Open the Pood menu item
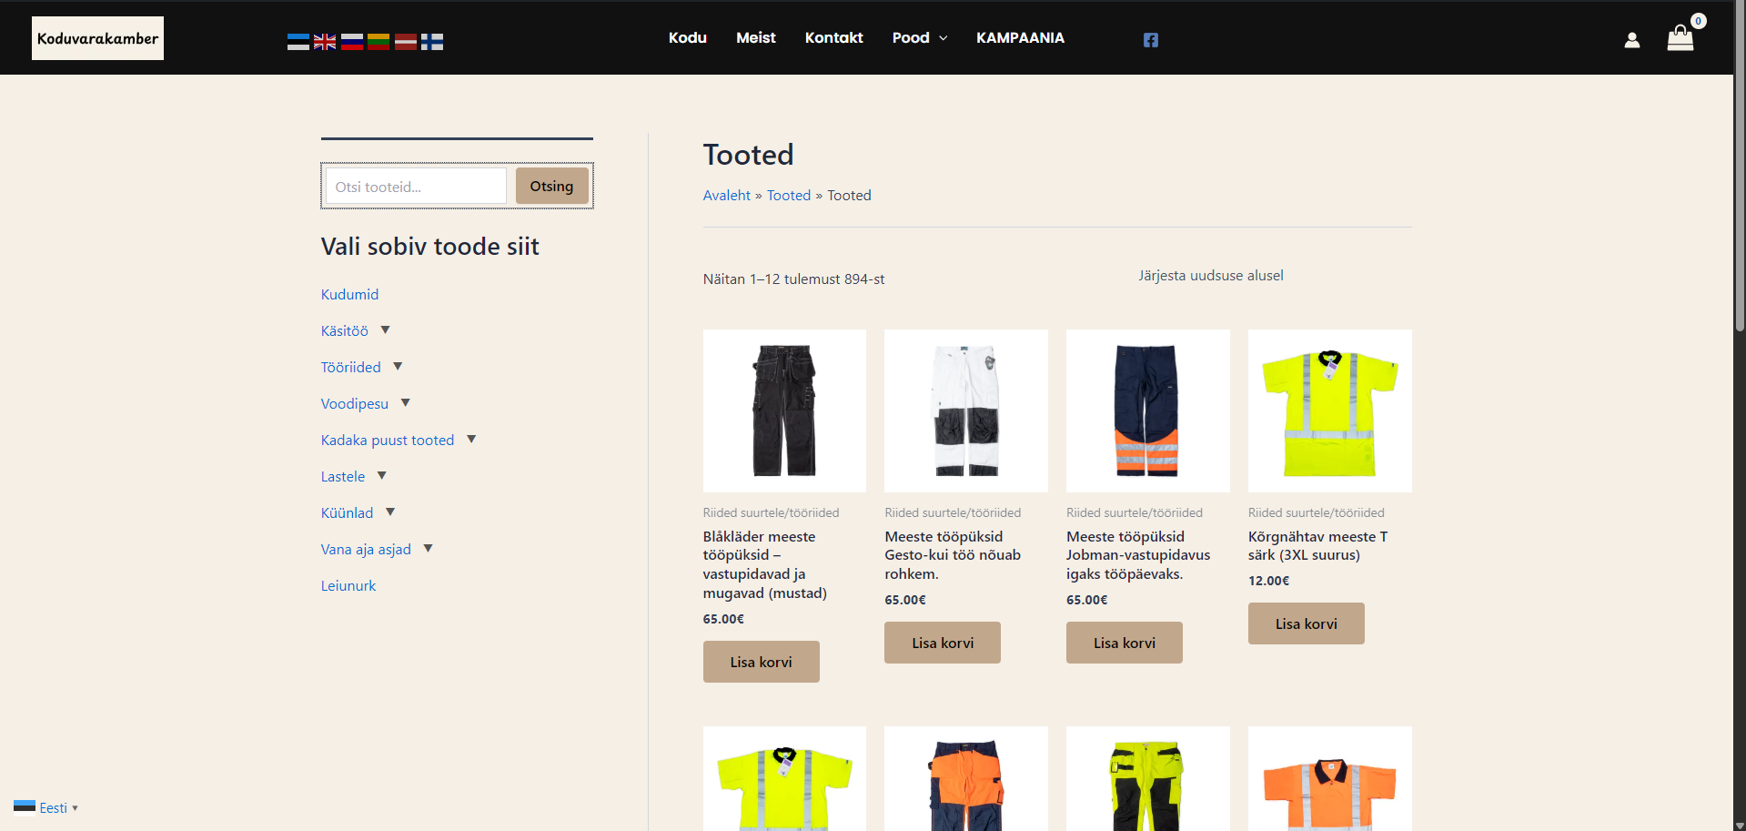This screenshot has width=1746, height=831. pyautogui.click(x=911, y=37)
